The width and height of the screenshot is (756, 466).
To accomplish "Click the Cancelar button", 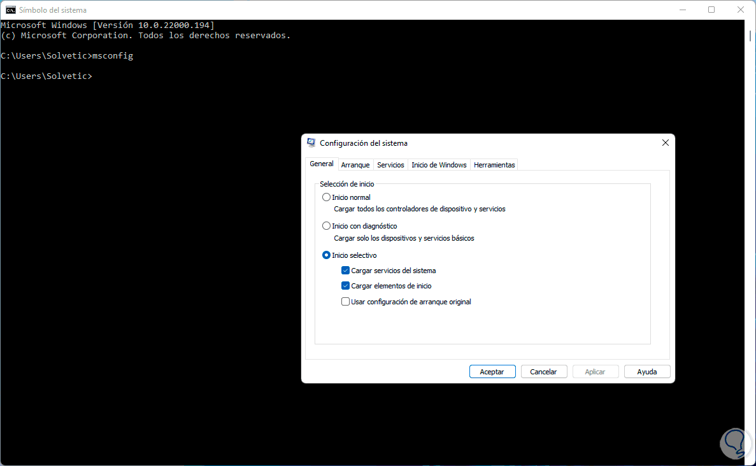I will 543,372.
